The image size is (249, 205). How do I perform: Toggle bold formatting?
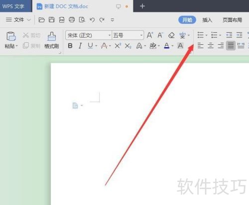[70, 46]
